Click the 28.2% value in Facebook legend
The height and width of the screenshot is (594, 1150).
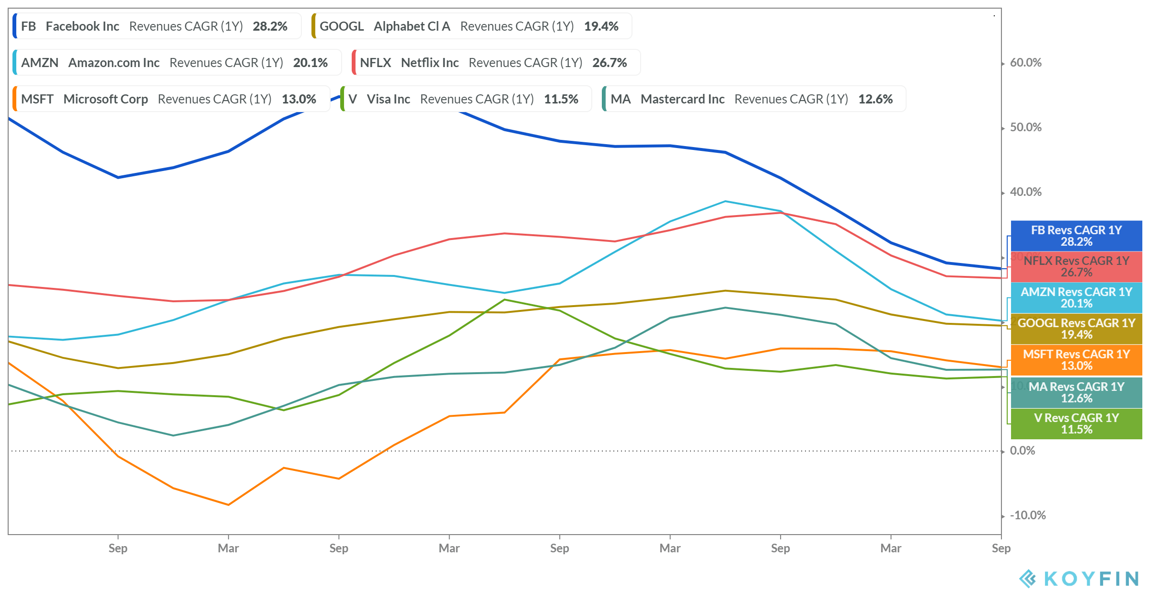pos(270,26)
